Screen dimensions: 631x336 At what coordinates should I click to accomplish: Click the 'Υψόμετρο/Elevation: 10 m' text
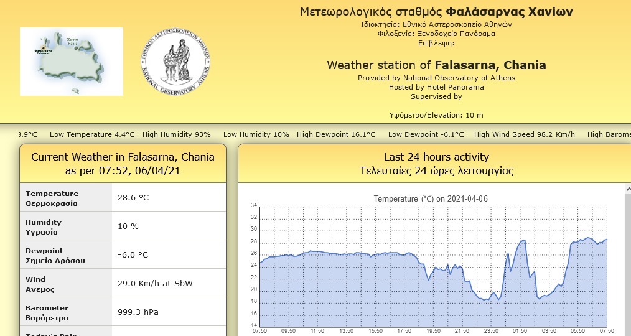[x=436, y=115]
